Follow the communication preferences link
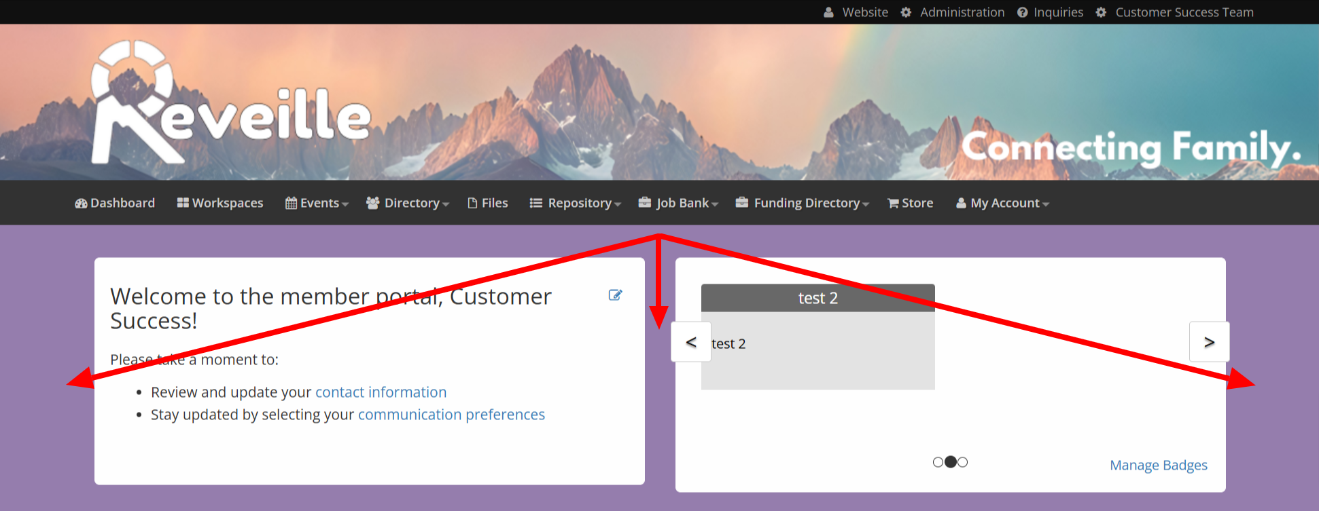 (451, 415)
